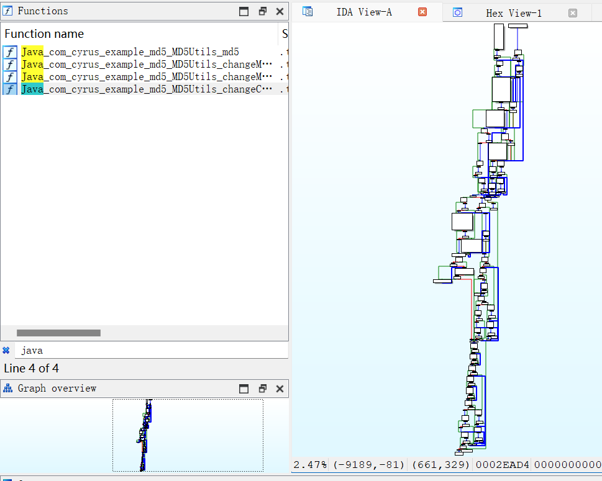
Task: Float the Graph overview panel with restore icon
Action: (x=263, y=389)
